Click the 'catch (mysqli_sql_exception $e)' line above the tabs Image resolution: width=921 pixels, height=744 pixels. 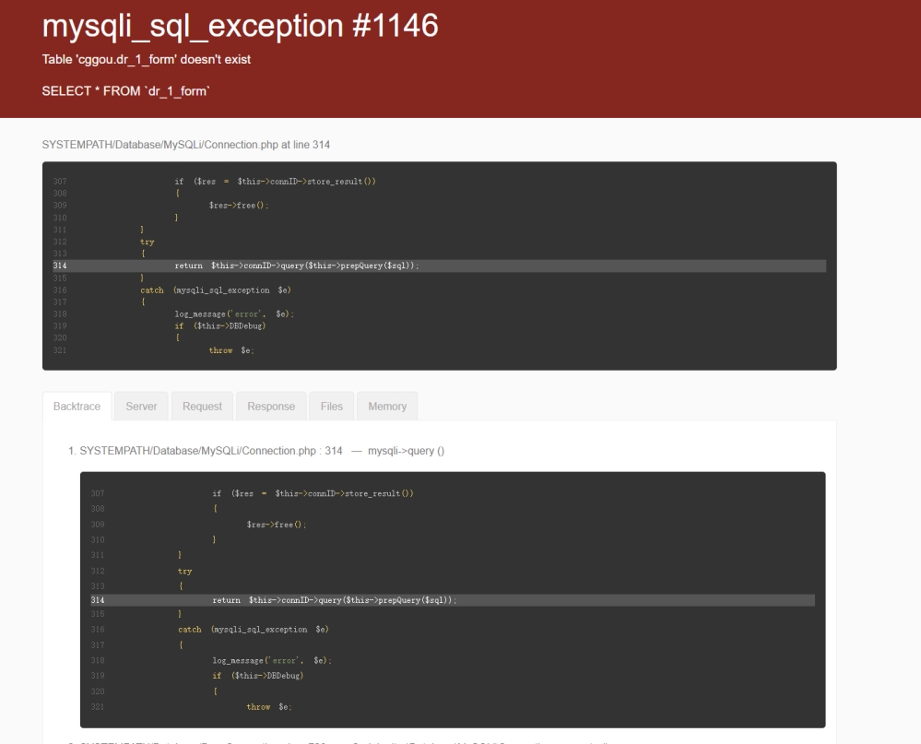(216, 290)
